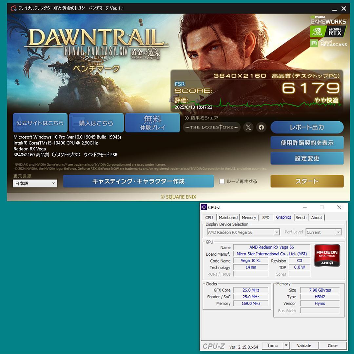
Task: Enable the ループ再生する checkbox
Action: point(222,181)
